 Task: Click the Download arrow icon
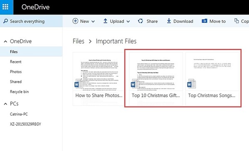169,21
